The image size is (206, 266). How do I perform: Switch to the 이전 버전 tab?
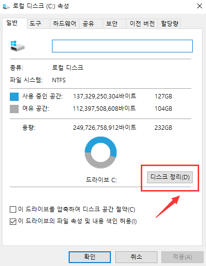pos(142,24)
